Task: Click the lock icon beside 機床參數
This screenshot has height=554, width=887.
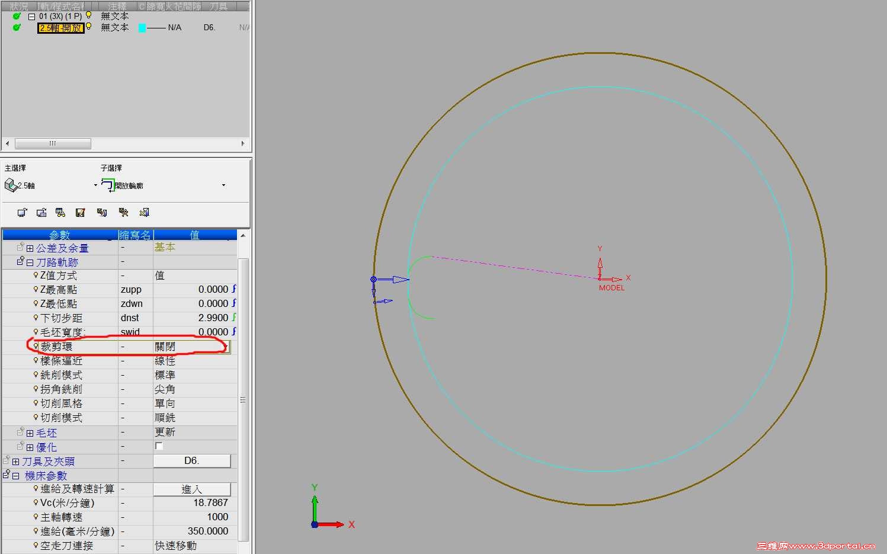Action: pyautogui.click(x=6, y=474)
